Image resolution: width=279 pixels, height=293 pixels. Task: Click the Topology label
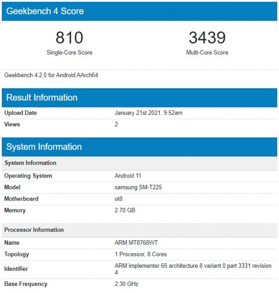pos(17,254)
